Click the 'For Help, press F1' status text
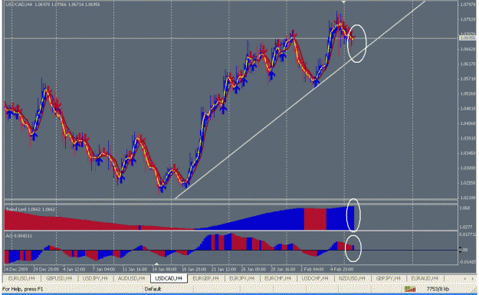The height and width of the screenshot is (295, 479). tap(22, 289)
